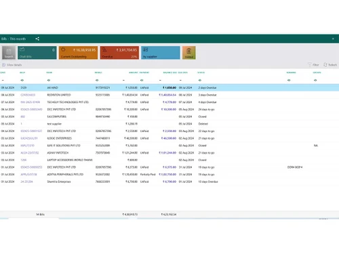339x254 pixels.
Task: Click '3 days Overdue' status of REDINGTON LIMITED
Action: pyautogui.click(x=207, y=95)
